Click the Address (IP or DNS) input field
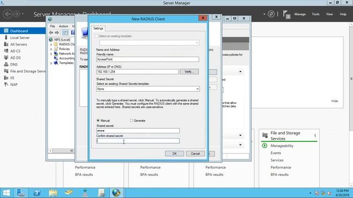The width and height of the screenshot is (353, 198). click(x=137, y=71)
